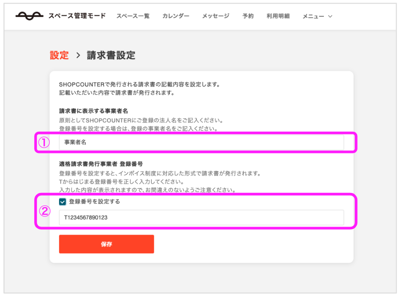Screen dimensions: 401x298
Task: Open the 利用明細 page
Action: [x=278, y=16]
